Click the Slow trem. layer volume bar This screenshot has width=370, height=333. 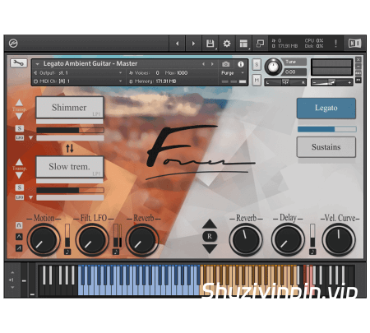70,190
